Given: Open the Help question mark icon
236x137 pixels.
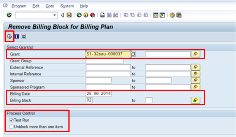Looking at the screenshot, I should point(172,15).
